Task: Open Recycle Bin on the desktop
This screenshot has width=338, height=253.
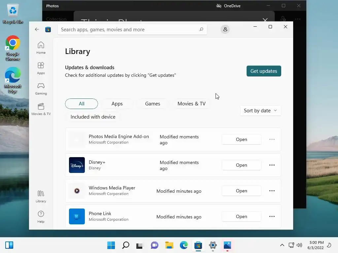Action: 13,14
